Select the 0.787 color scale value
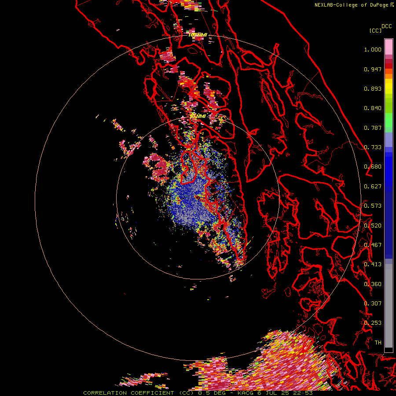This screenshot has height=396, width=396. [373, 128]
